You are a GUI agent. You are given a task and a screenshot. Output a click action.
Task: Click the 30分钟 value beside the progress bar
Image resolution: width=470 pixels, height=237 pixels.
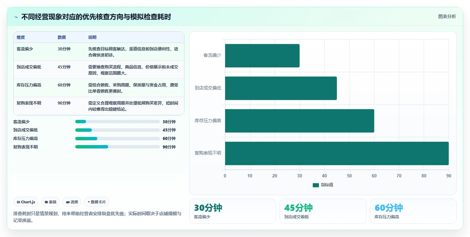tap(169, 122)
